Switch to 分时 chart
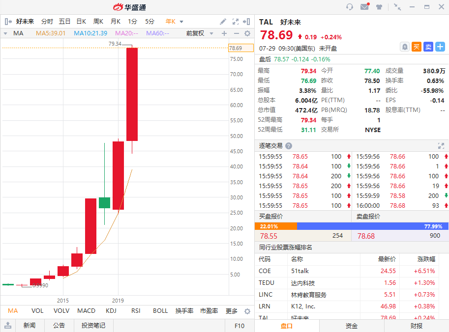The image size is (449, 332). 47,22
